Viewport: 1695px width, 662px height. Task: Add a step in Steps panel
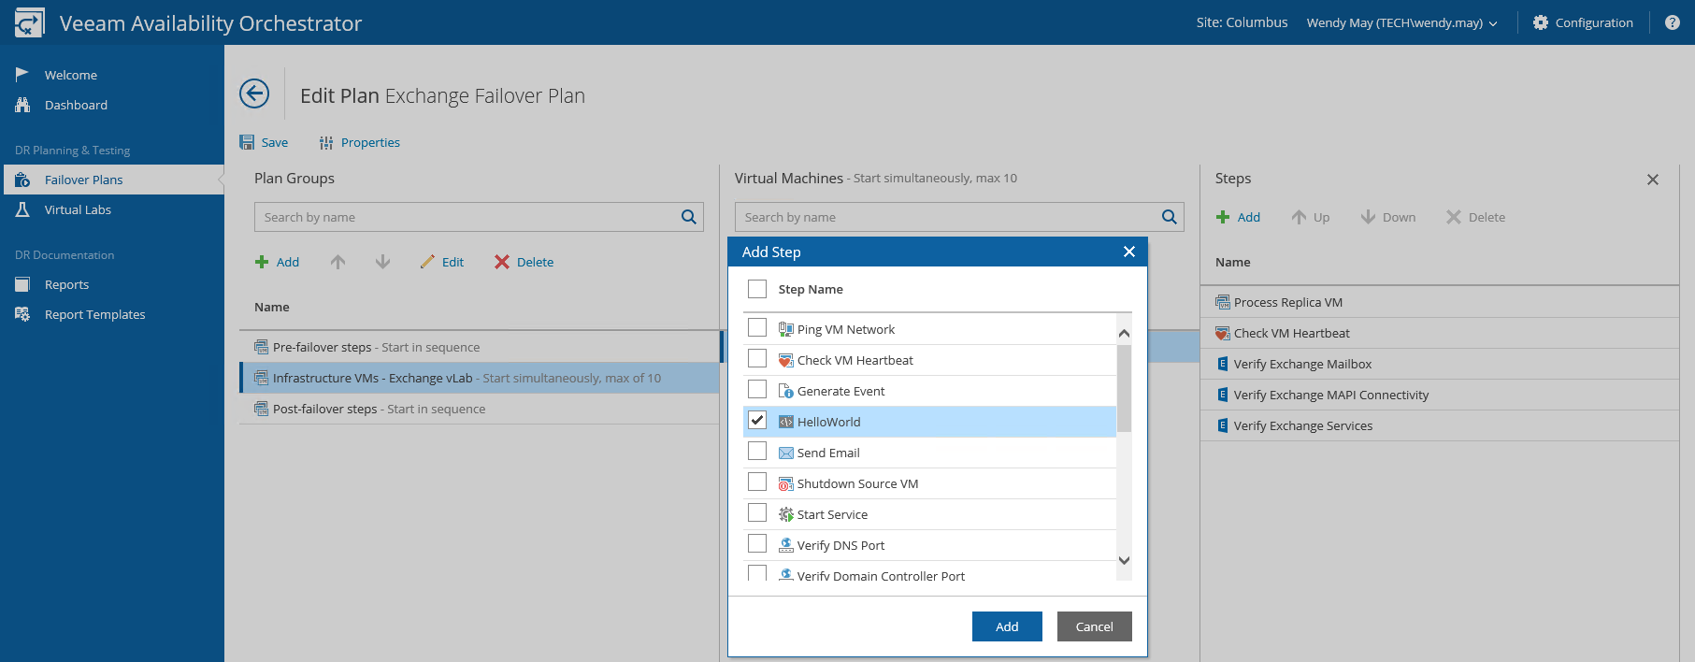click(1238, 217)
